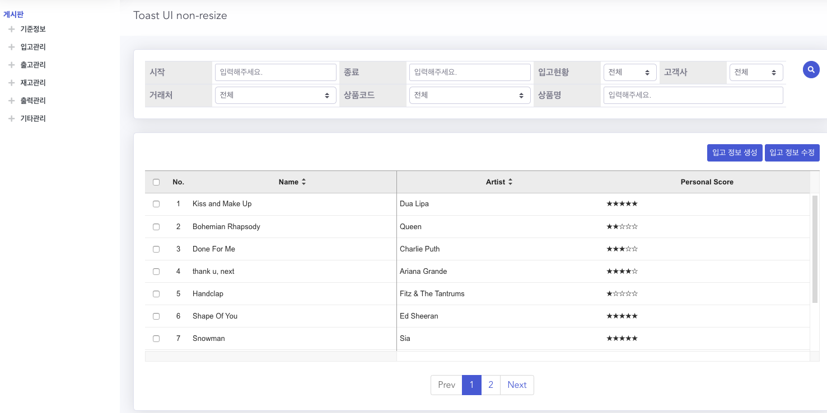Viewport: 827px width, 413px height.
Task: Check the checkbox for the Snowman row
Action: point(156,338)
